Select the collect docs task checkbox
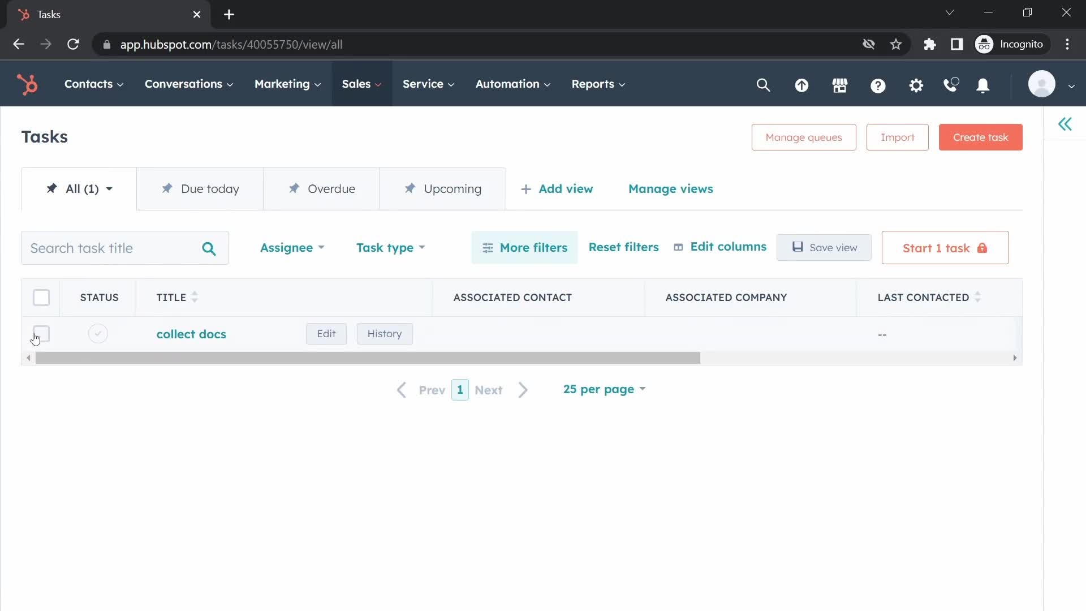 coord(41,334)
